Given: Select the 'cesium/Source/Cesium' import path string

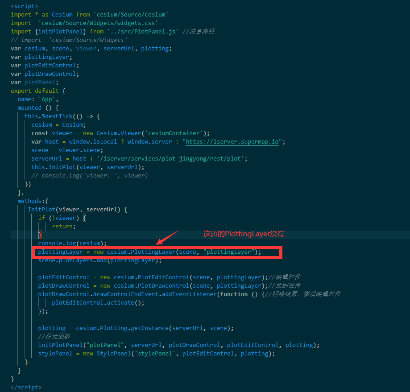Looking at the screenshot, I should click(131, 15).
